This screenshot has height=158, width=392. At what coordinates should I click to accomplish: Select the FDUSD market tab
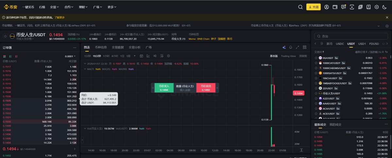(x=374, y=44)
